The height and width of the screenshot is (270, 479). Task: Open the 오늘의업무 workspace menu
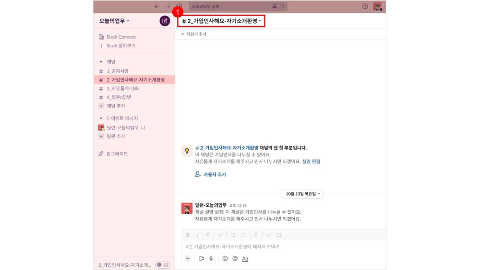click(x=114, y=21)
